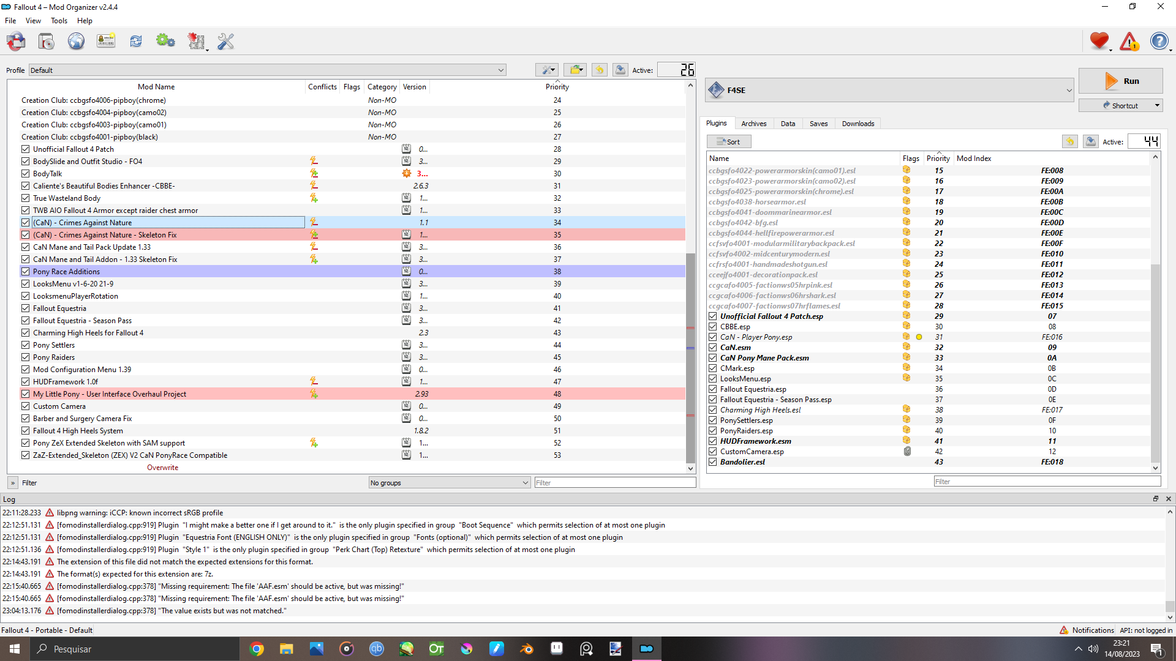Open Google Chrome from the taskbar
1176x661 pixels.
pos(257,649)
